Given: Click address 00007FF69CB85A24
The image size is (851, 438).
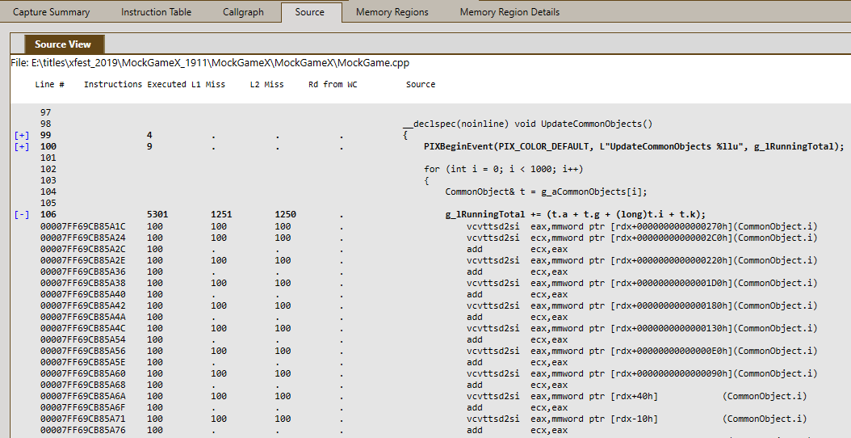Looking at the screenshot, I should click(82, 238).
